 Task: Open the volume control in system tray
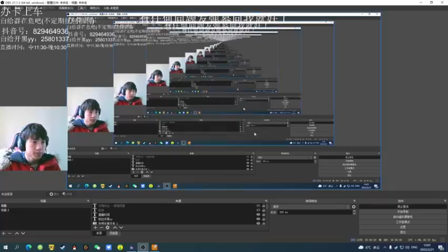[408, 248]
